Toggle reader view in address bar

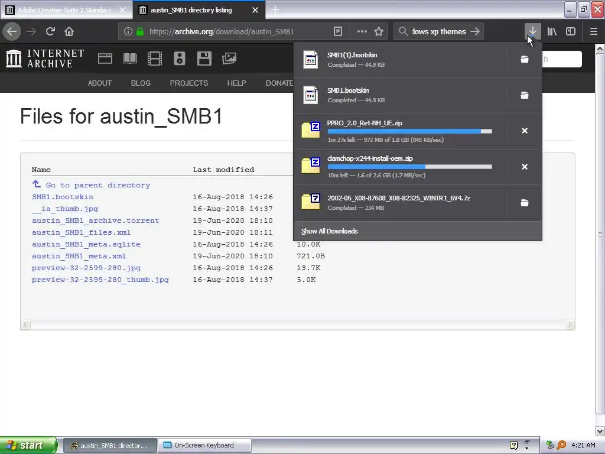point(337,31)
